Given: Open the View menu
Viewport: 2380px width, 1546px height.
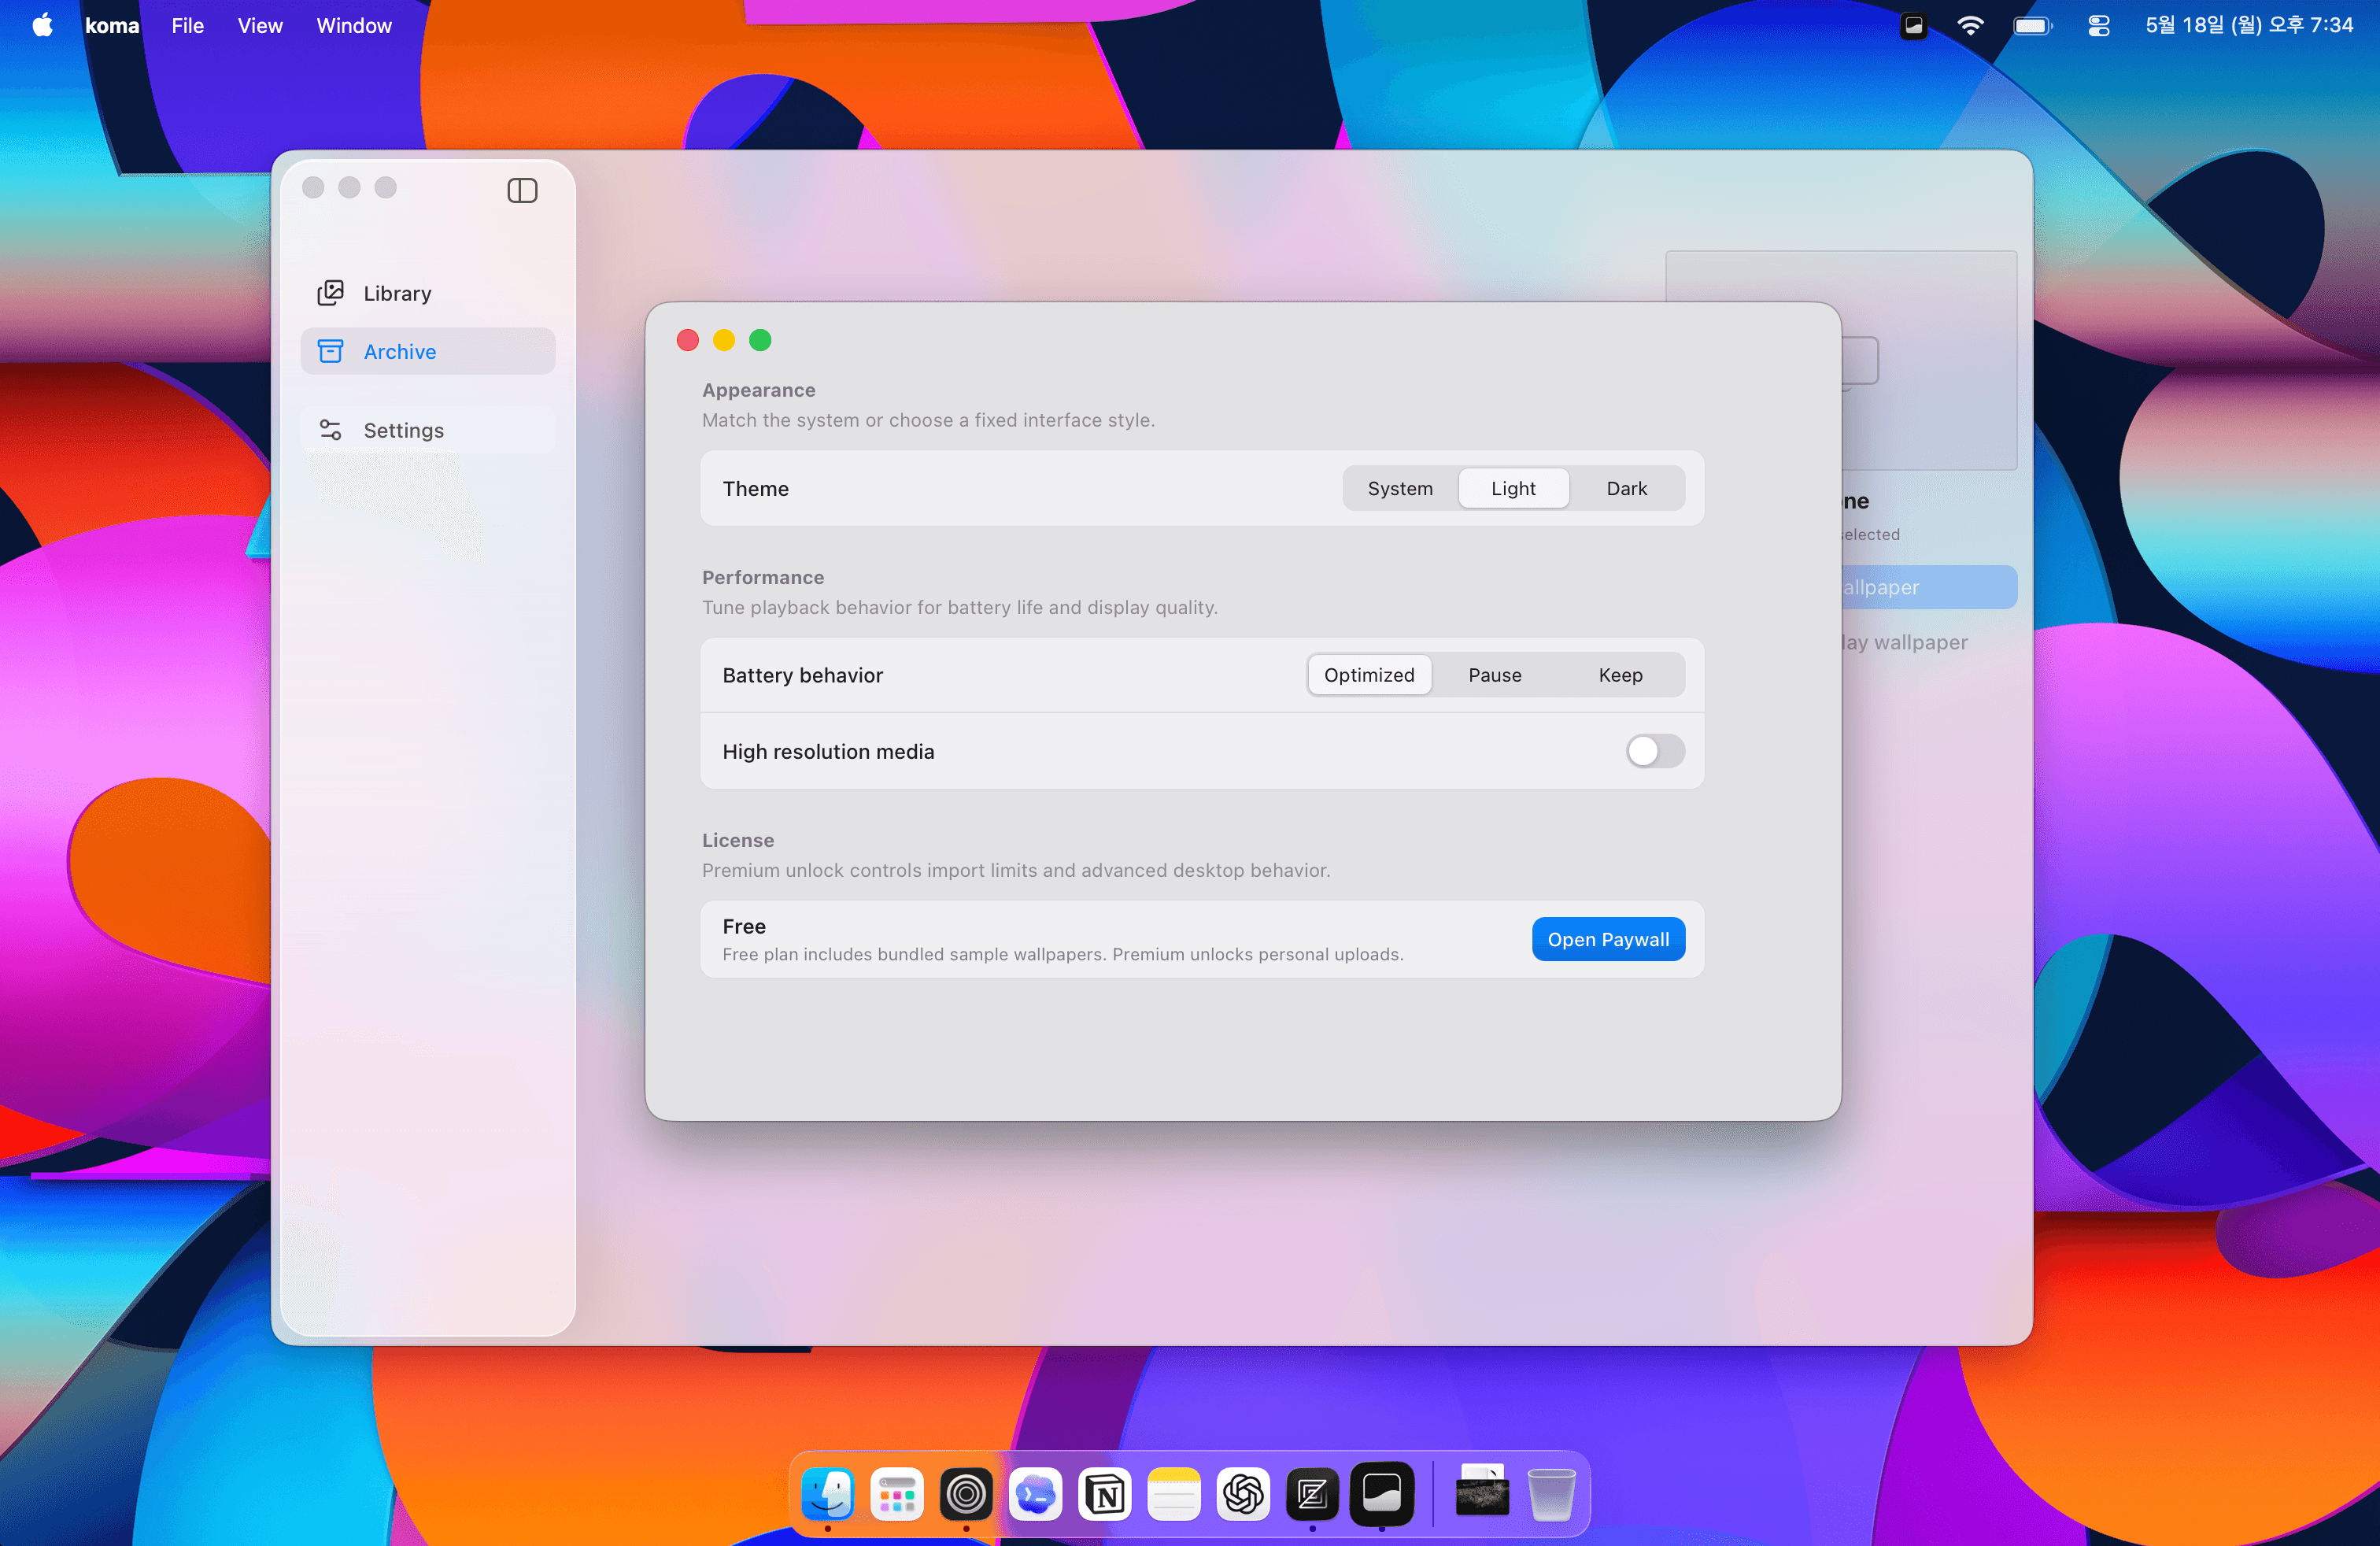Looking at the screenshot, I should [260, 25].
